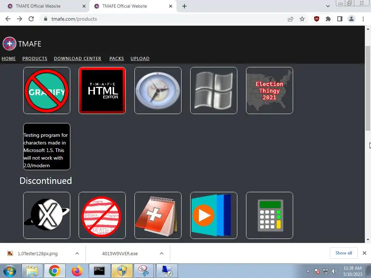The width and height of the screenshot is (371, 278).
Task: Open a new browser tab
Action: 184,6
